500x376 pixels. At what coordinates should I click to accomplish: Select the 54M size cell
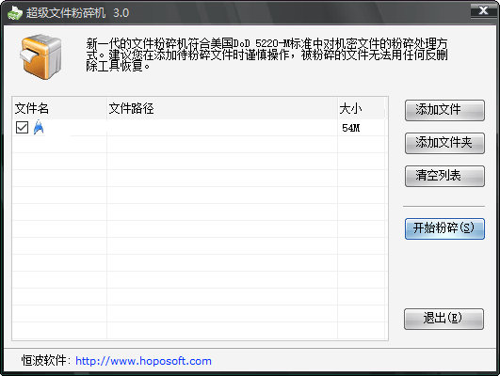click(x=351, y=128)
